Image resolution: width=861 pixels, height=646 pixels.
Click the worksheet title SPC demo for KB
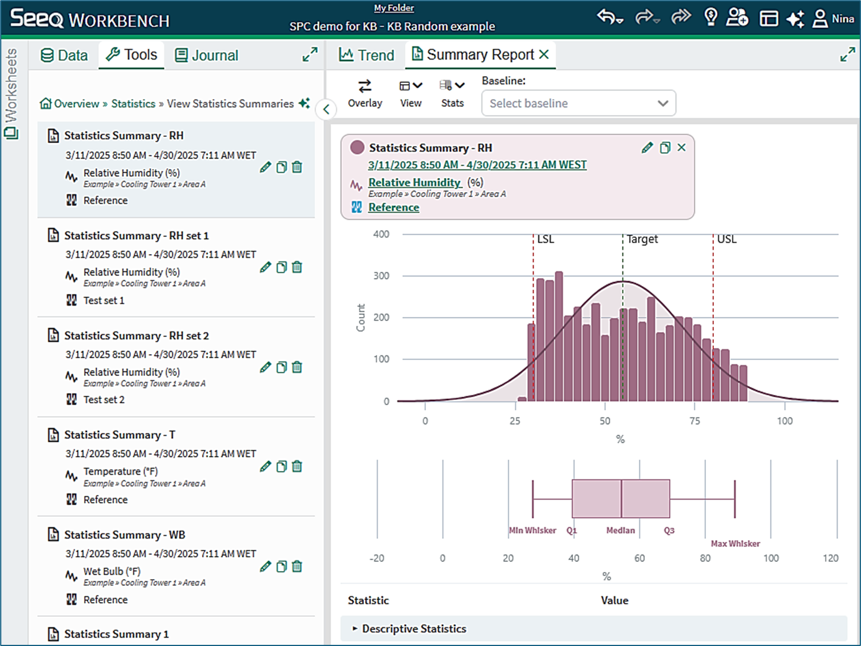point(392,26)
